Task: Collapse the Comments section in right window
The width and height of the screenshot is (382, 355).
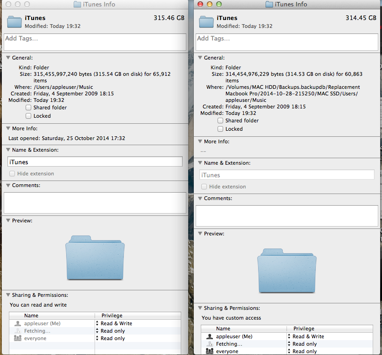Action: pyautogui.click(x=200, y=198)
